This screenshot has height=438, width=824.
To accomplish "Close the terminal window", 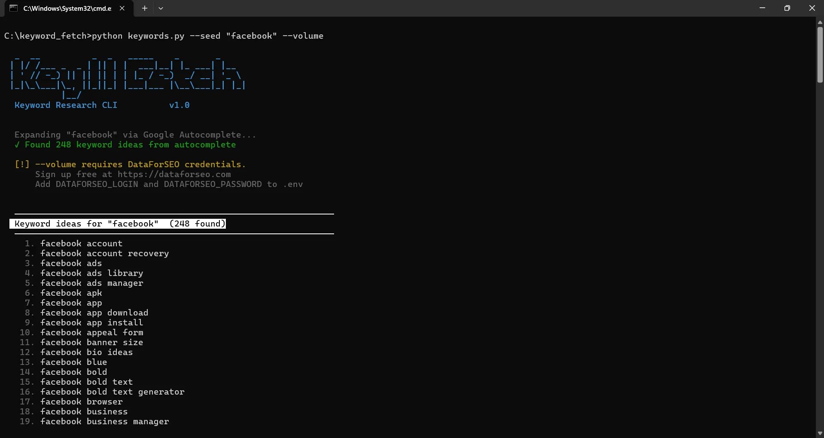I will [x=812, y=8].
